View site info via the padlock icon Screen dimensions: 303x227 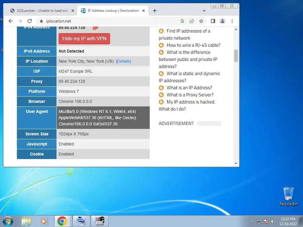(x=41, y=21)
